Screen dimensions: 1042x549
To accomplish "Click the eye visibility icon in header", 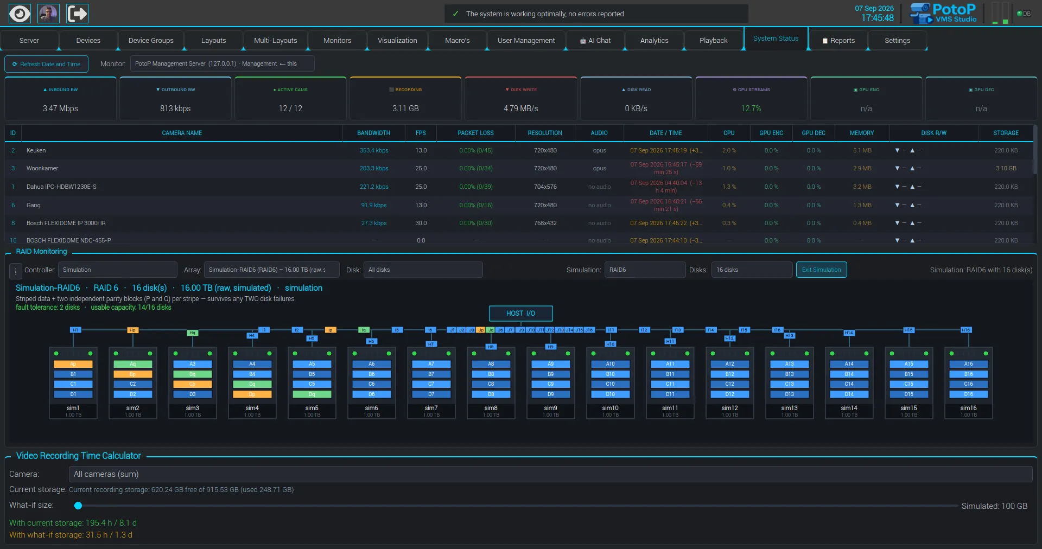I will coord(20,14).
